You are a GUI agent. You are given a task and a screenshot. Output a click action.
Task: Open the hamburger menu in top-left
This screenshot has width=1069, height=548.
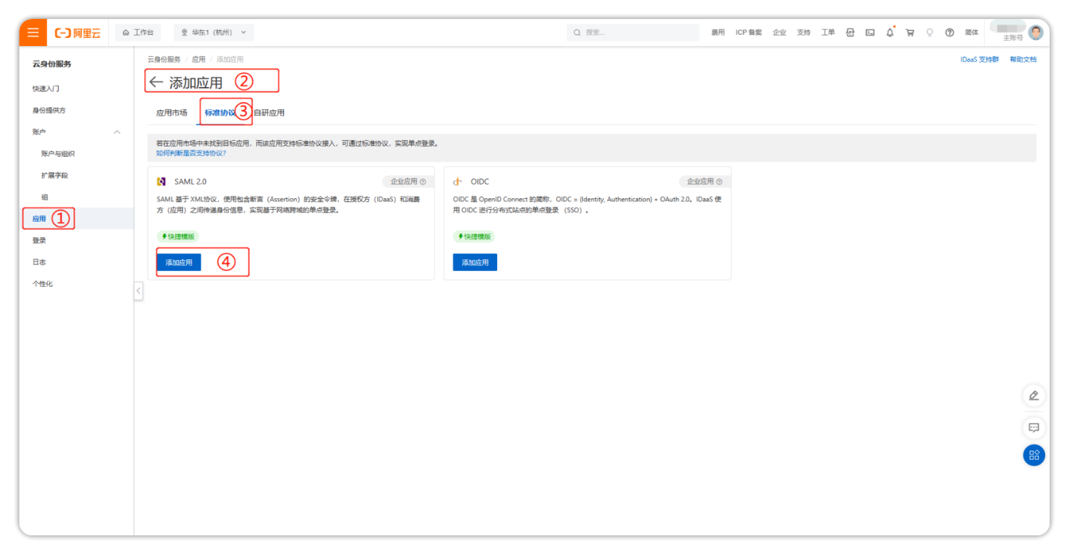point(33,32)
